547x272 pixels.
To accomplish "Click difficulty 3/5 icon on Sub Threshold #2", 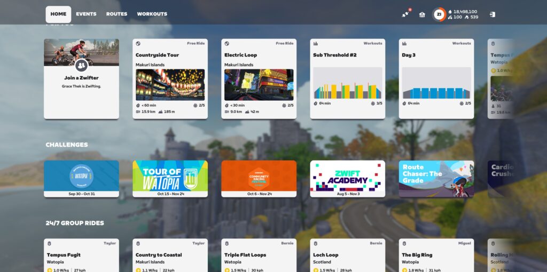I will [373, 103].
